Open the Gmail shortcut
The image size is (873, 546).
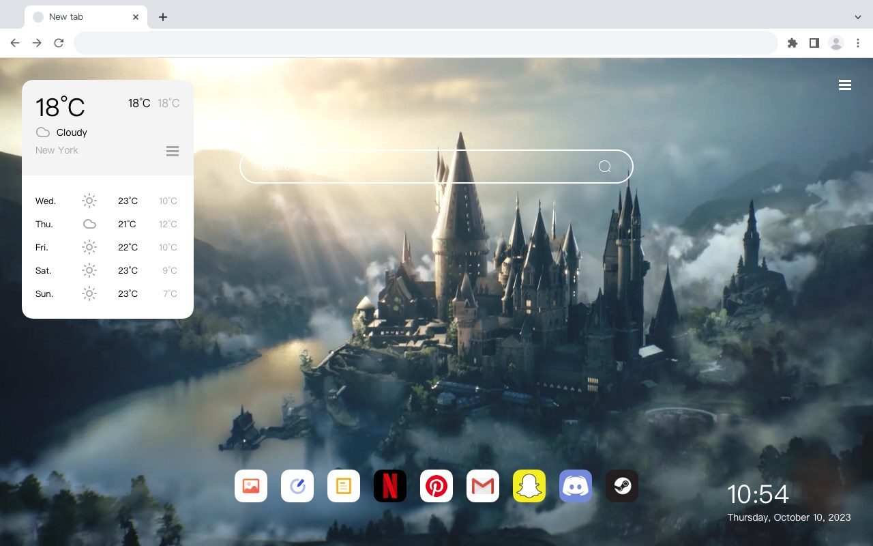483,486
